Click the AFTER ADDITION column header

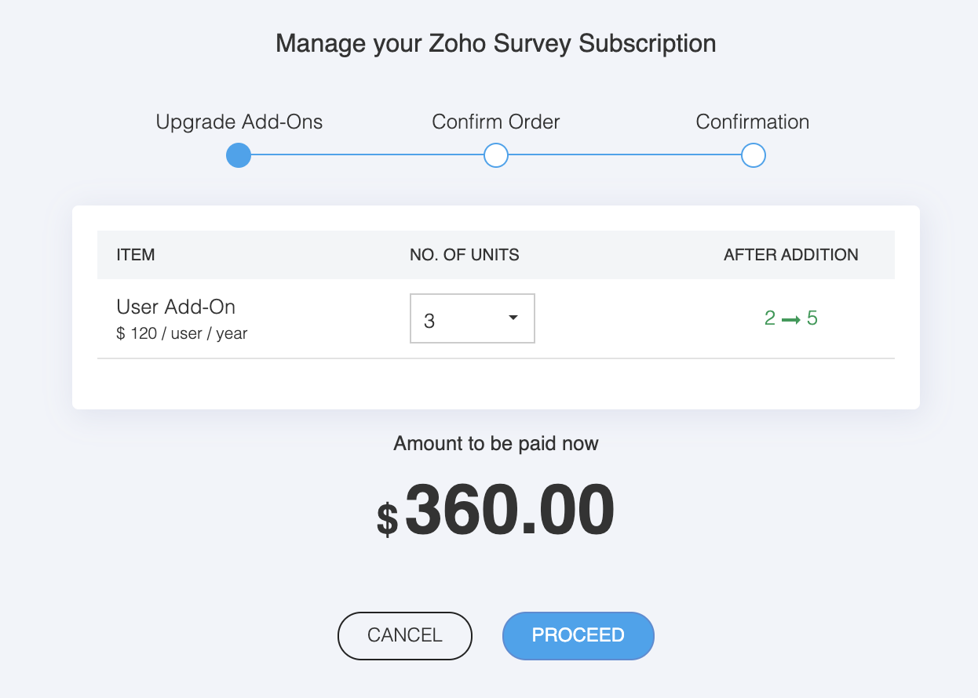pos(791,255)
